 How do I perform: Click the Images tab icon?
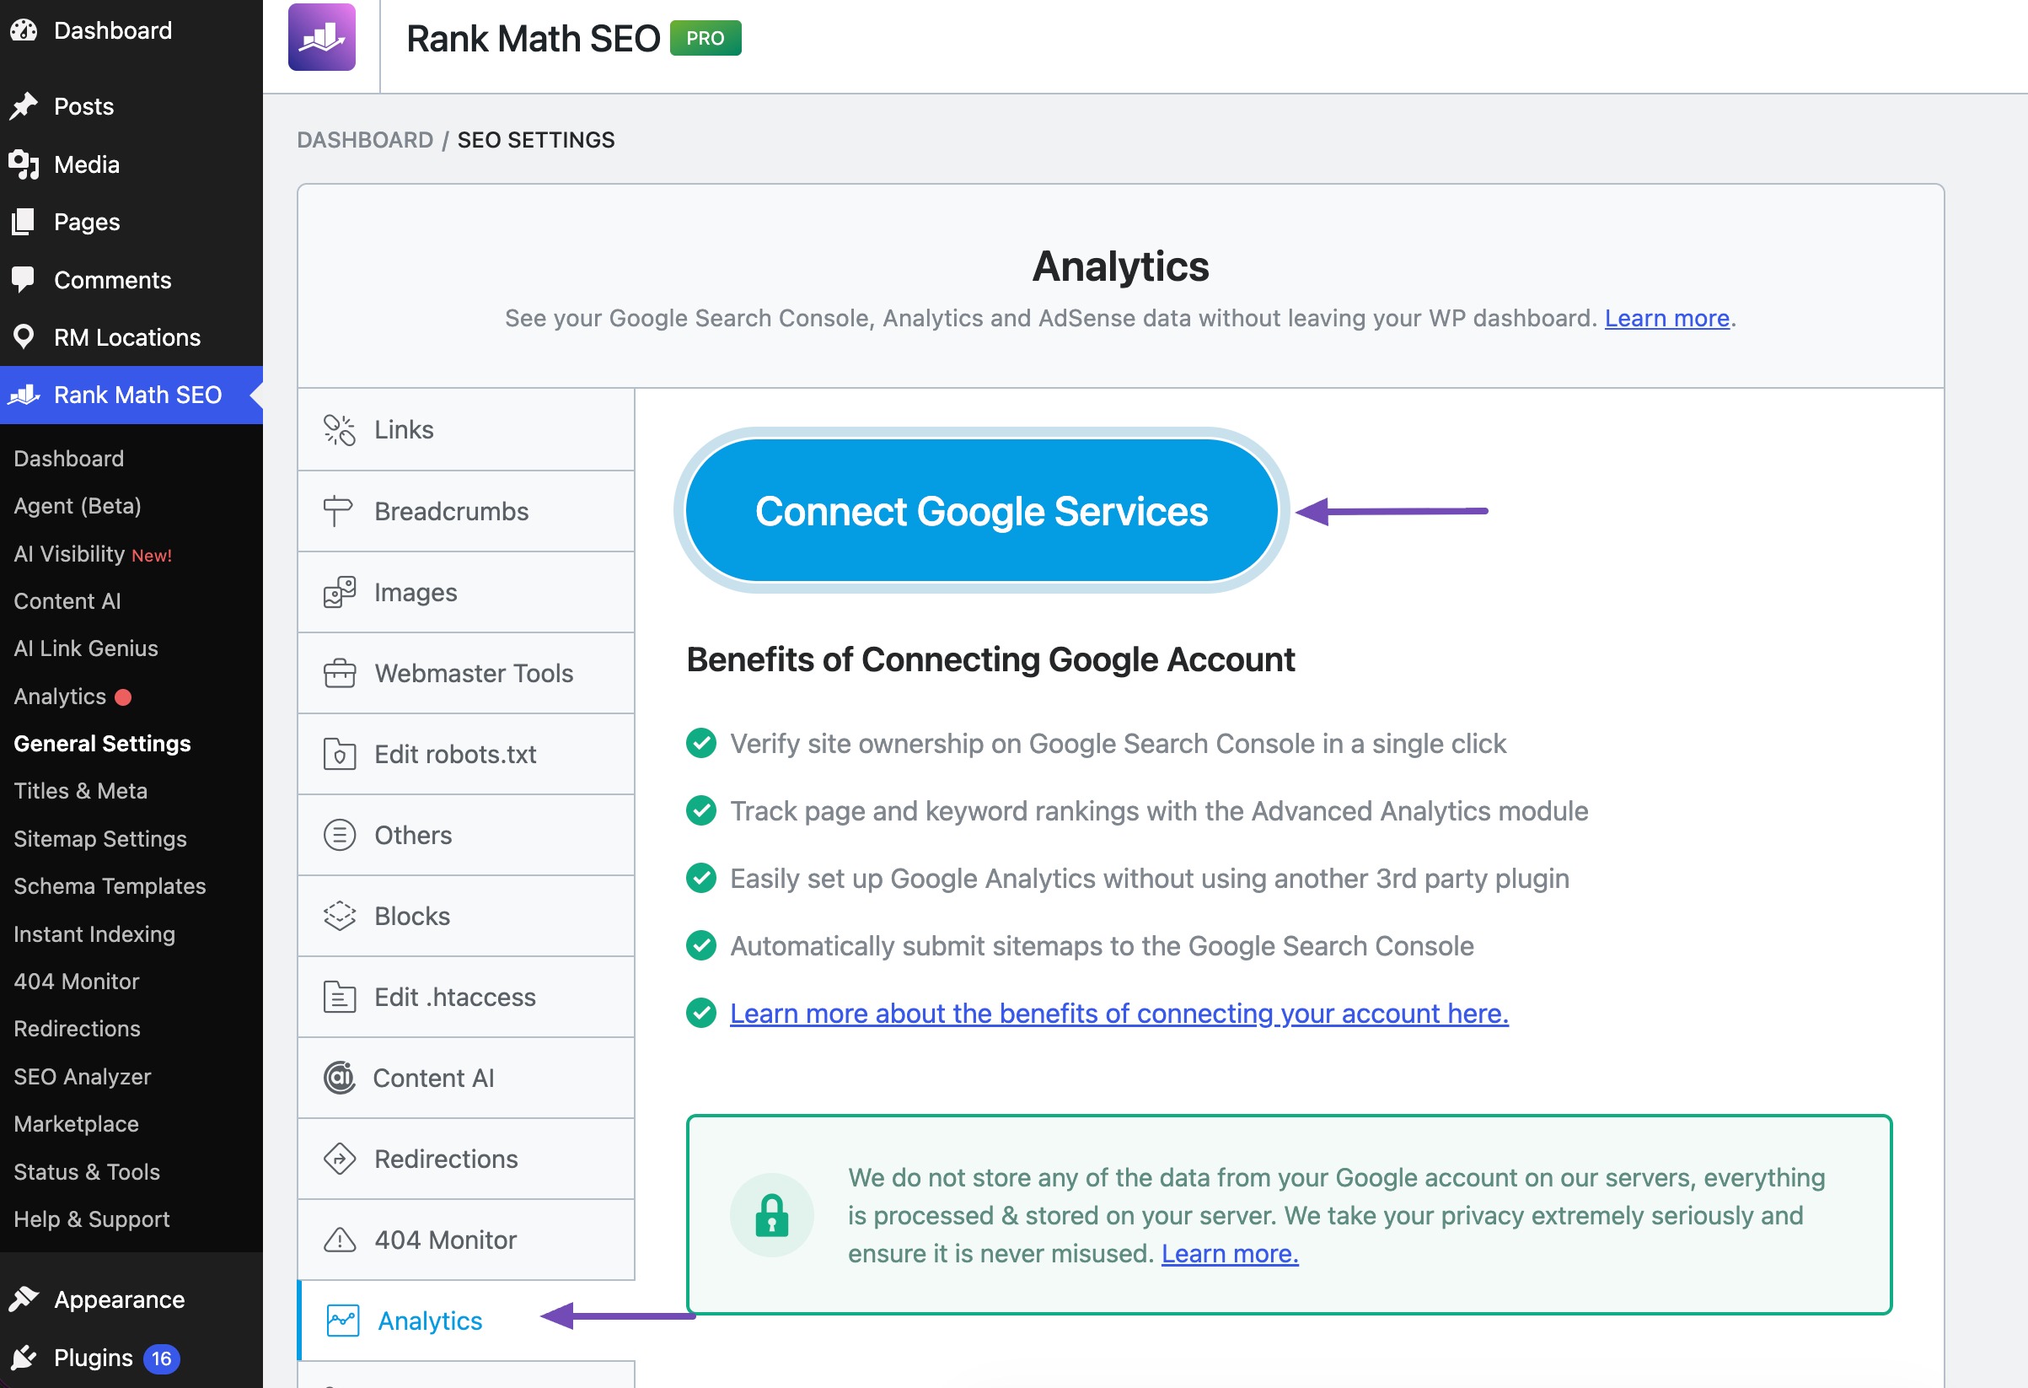[340, 592]
